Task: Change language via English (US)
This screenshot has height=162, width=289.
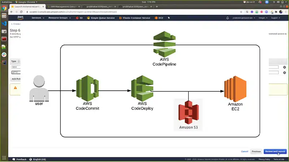Action: 38,159
